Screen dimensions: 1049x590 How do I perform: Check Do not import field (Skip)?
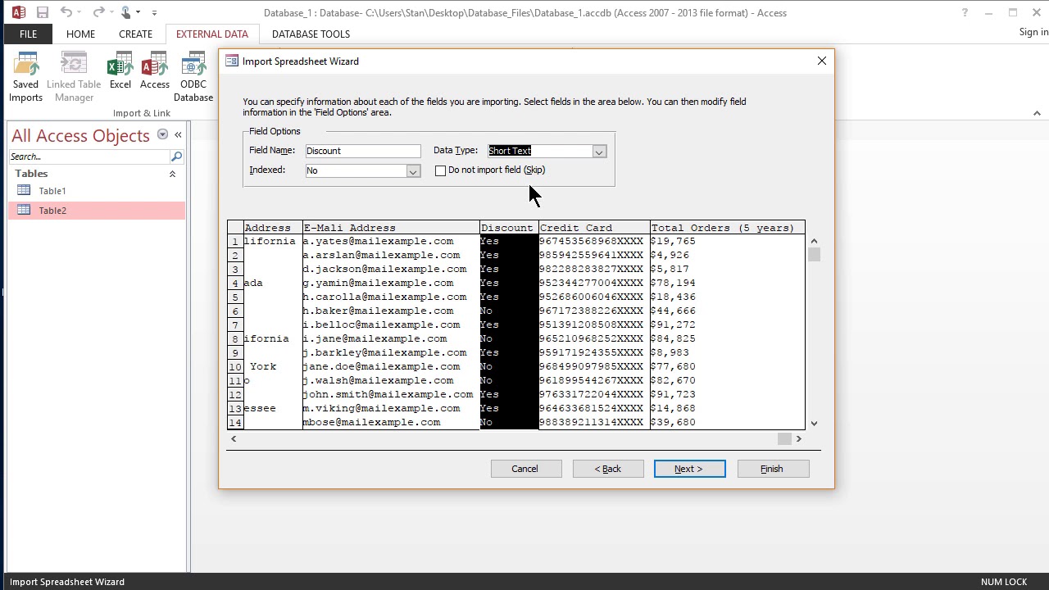tap(441, 170)
